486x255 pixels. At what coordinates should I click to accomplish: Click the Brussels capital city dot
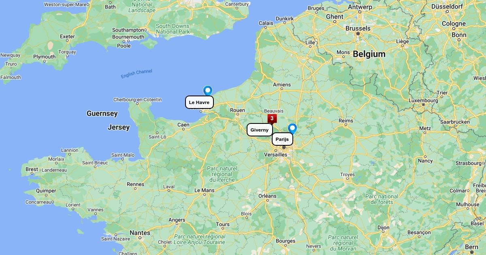358,34
